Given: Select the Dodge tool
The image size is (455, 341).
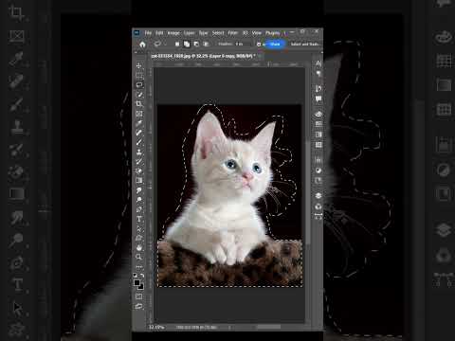Looking at the screenshot, I should tap(139, 200).
